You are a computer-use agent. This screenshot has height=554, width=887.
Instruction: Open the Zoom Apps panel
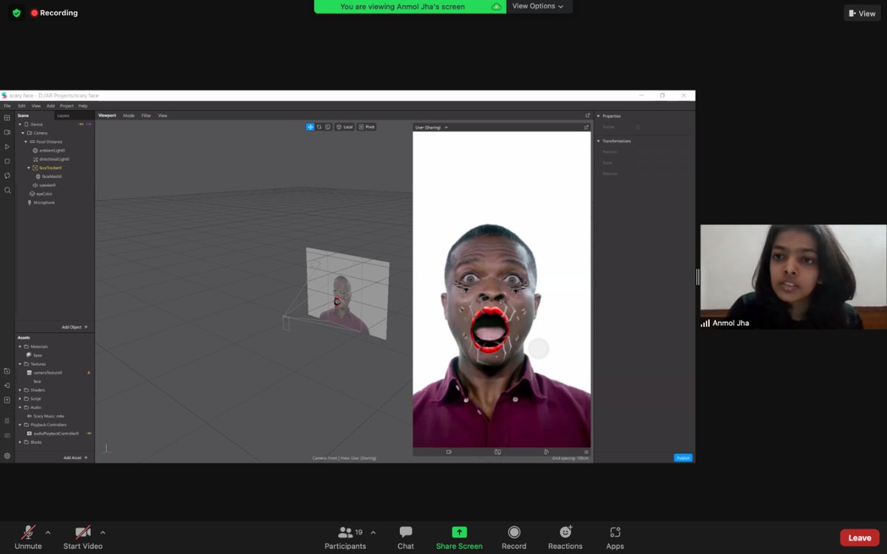[615, 538]
